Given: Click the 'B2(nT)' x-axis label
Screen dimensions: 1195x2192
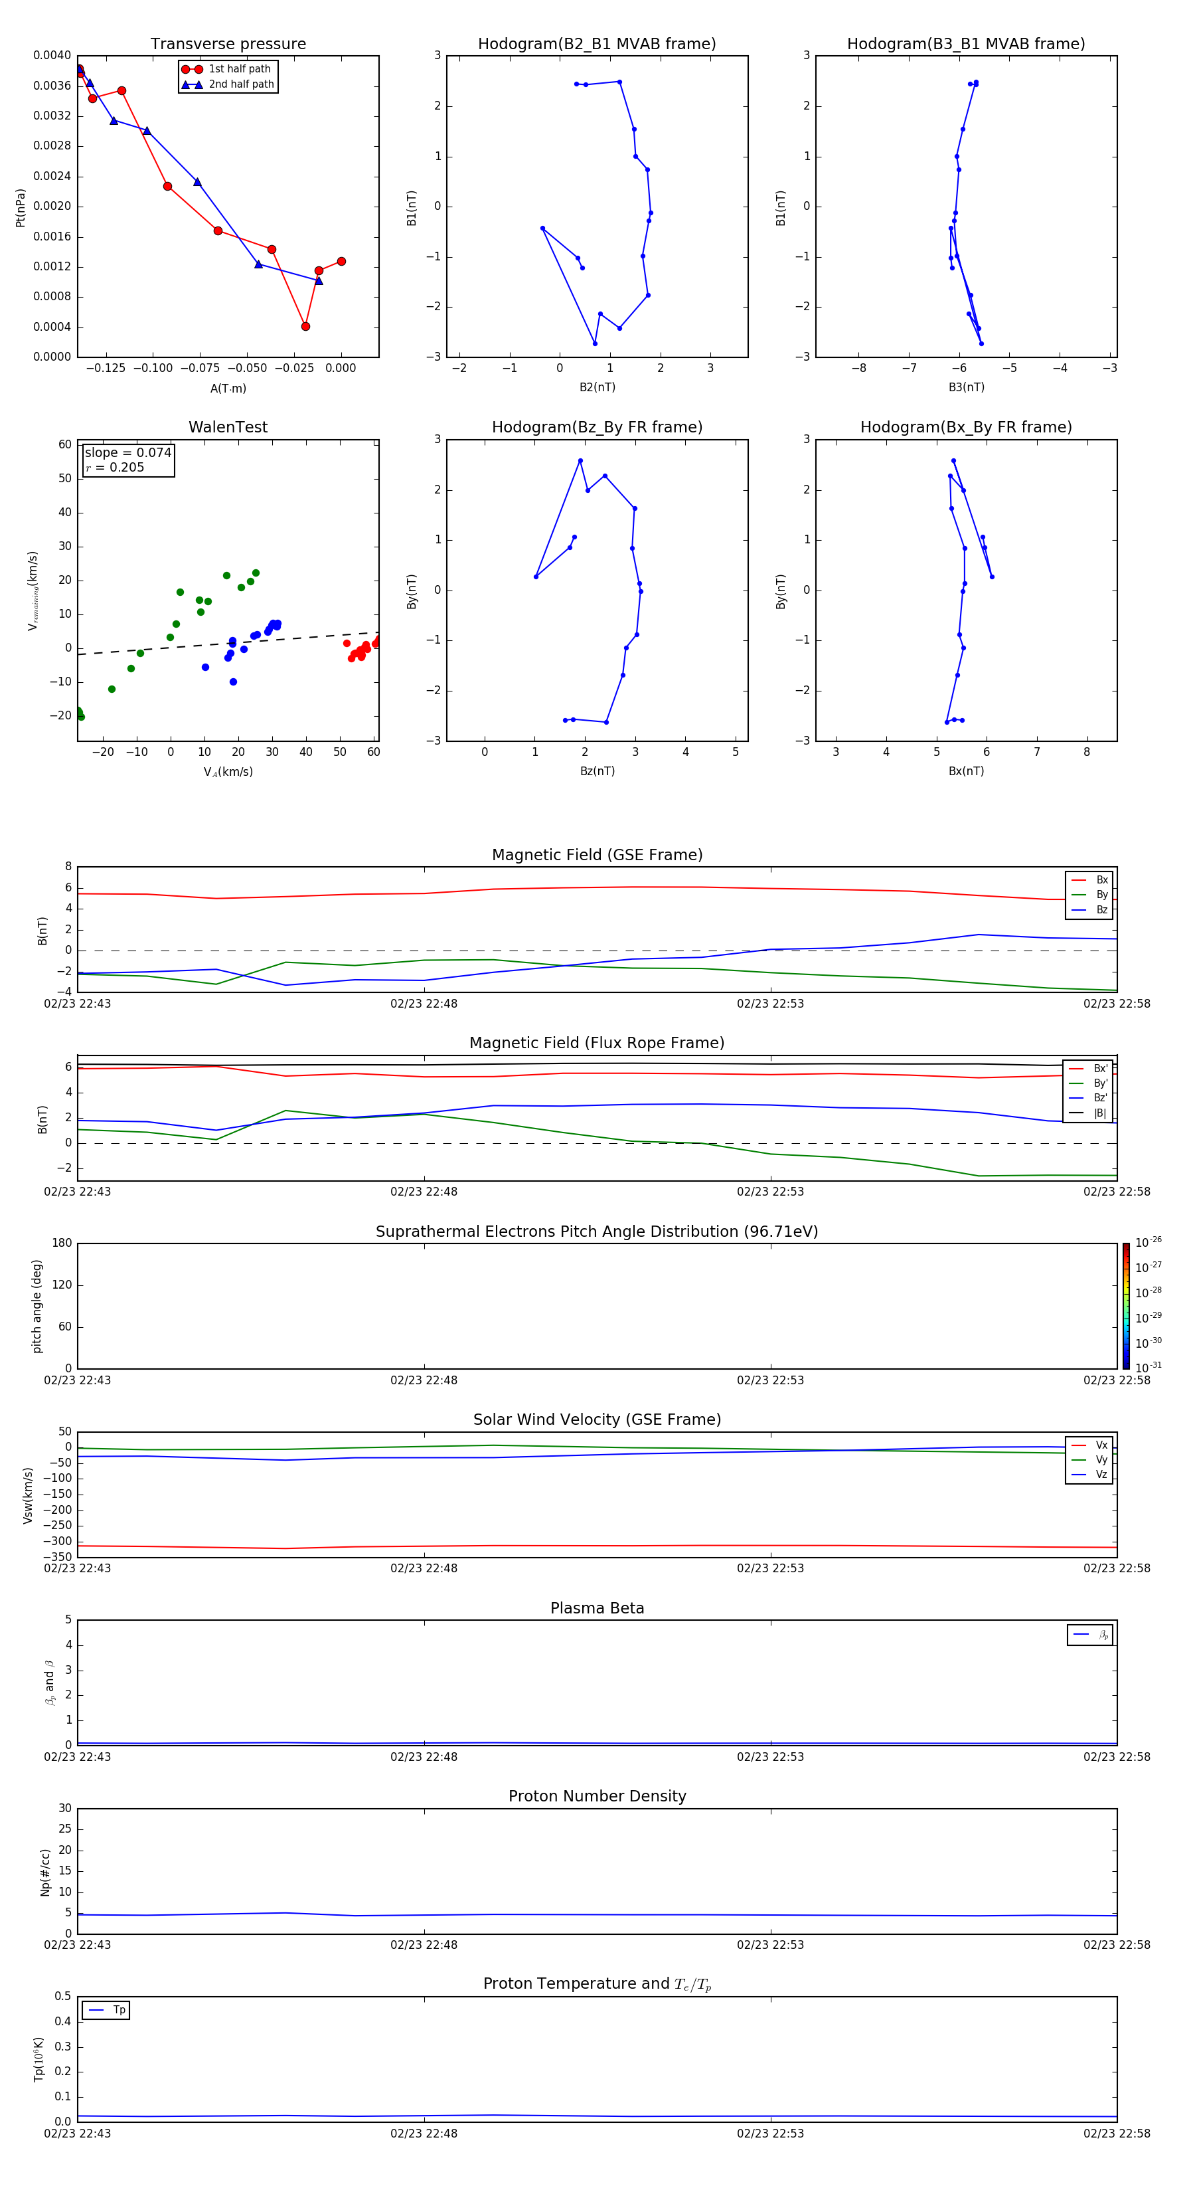Looking at the screenshot, I should pyautogui.click(x=597, y=387).
